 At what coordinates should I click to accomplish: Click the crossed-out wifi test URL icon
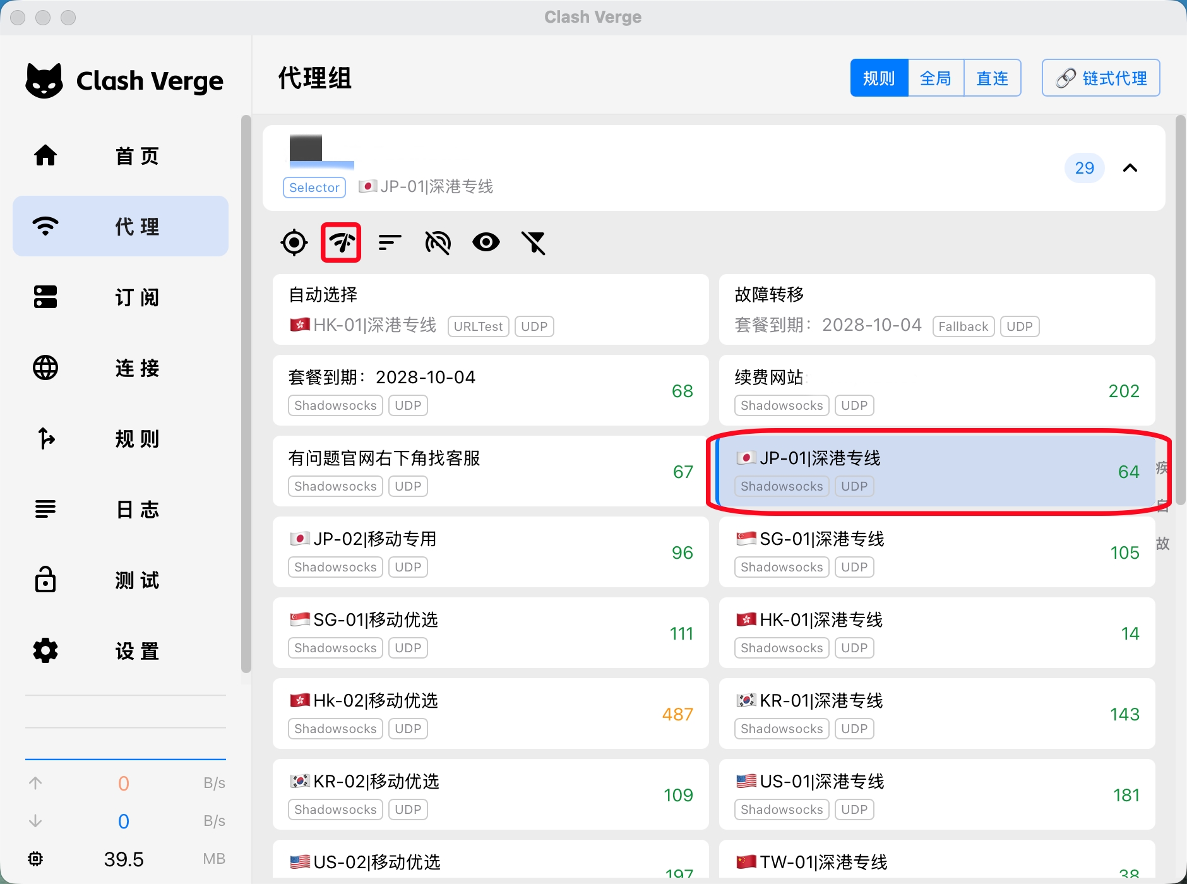coord(438,242)
